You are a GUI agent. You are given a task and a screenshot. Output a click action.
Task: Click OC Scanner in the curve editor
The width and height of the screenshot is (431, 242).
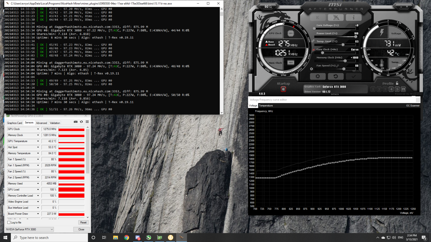point(413,106)
